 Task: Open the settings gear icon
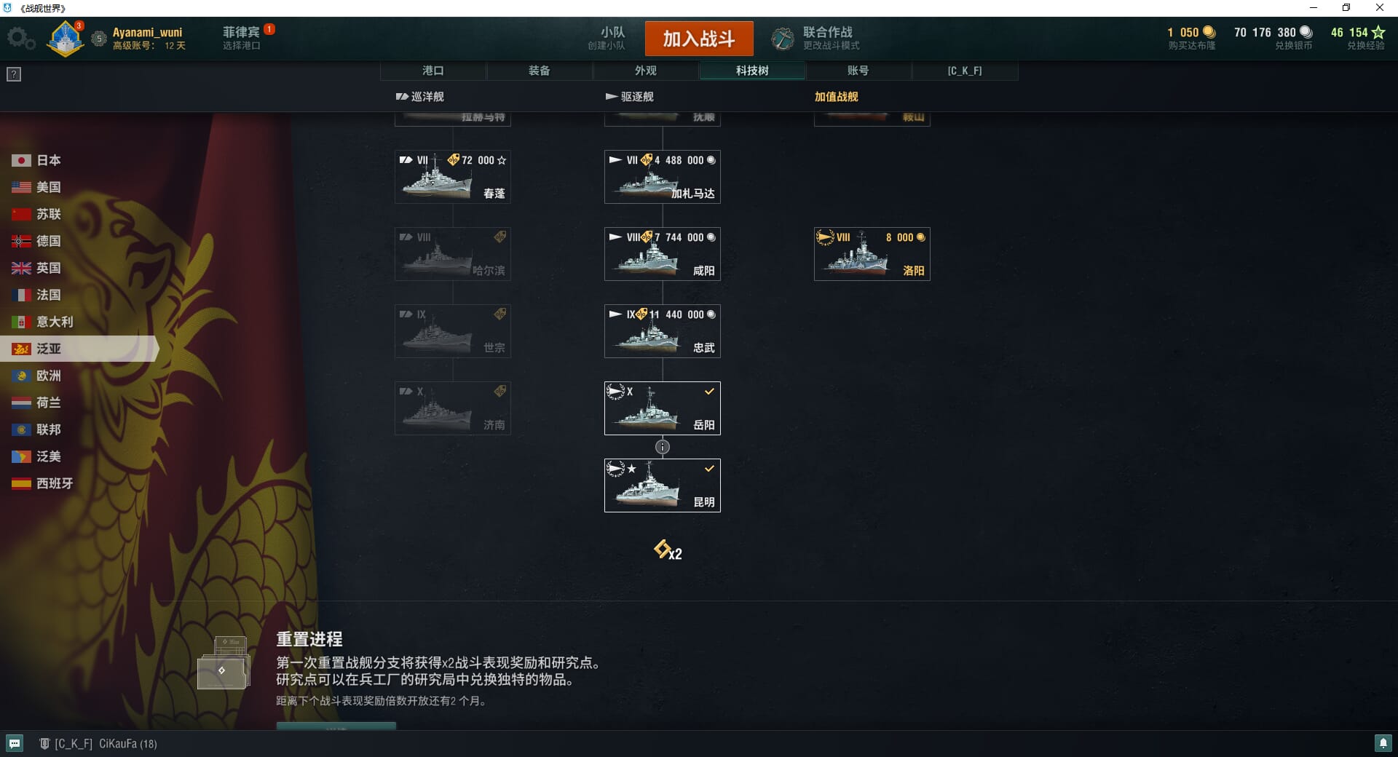(20, 39)
